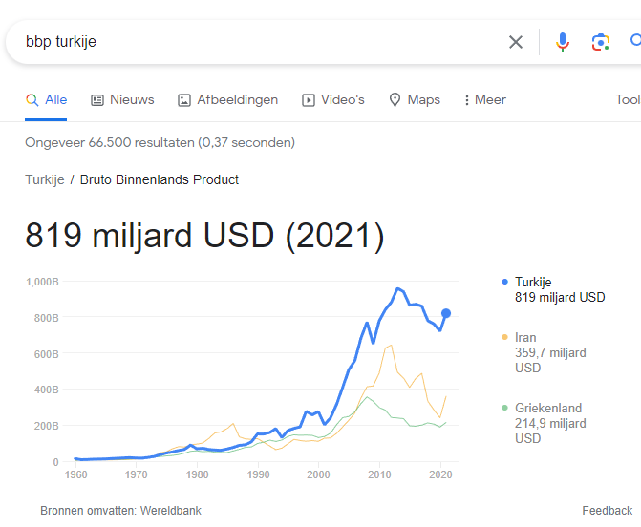Click the Afbeeldingen picture icon
The width and height of the screenshot is (641, 527).
[184, 100]
